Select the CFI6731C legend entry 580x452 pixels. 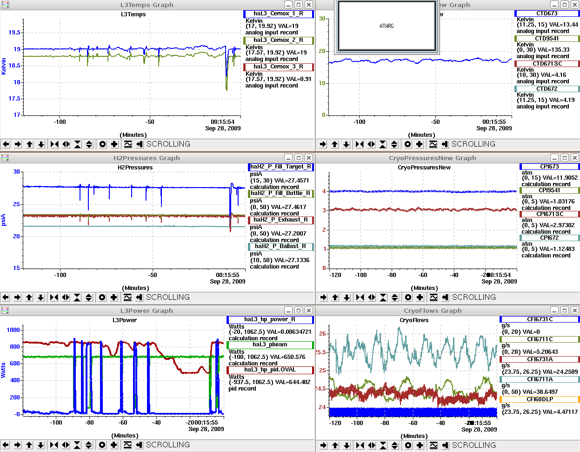pos(540,319)
